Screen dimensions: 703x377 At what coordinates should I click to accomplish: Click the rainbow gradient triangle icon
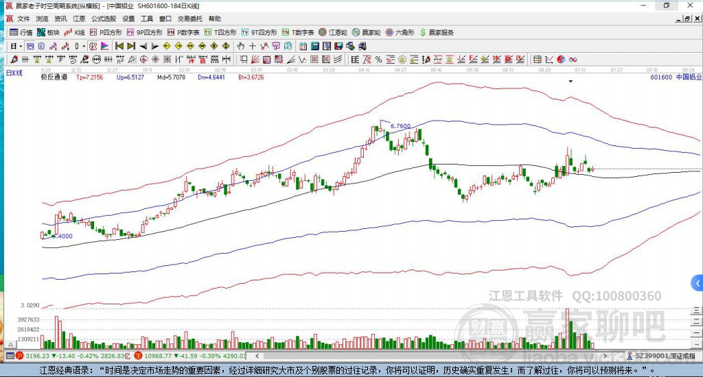(104, 46)
